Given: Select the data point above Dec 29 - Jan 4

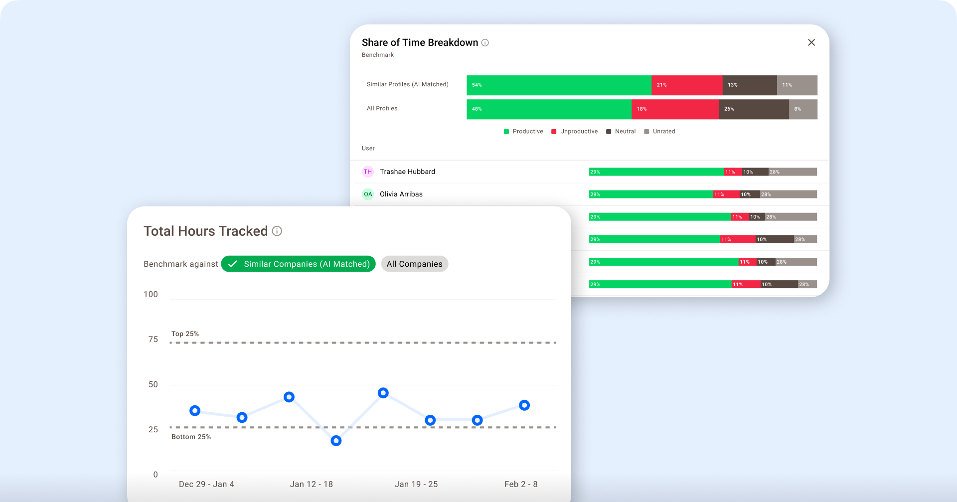Looking at the screenshot, I should [x=195, y=411].
